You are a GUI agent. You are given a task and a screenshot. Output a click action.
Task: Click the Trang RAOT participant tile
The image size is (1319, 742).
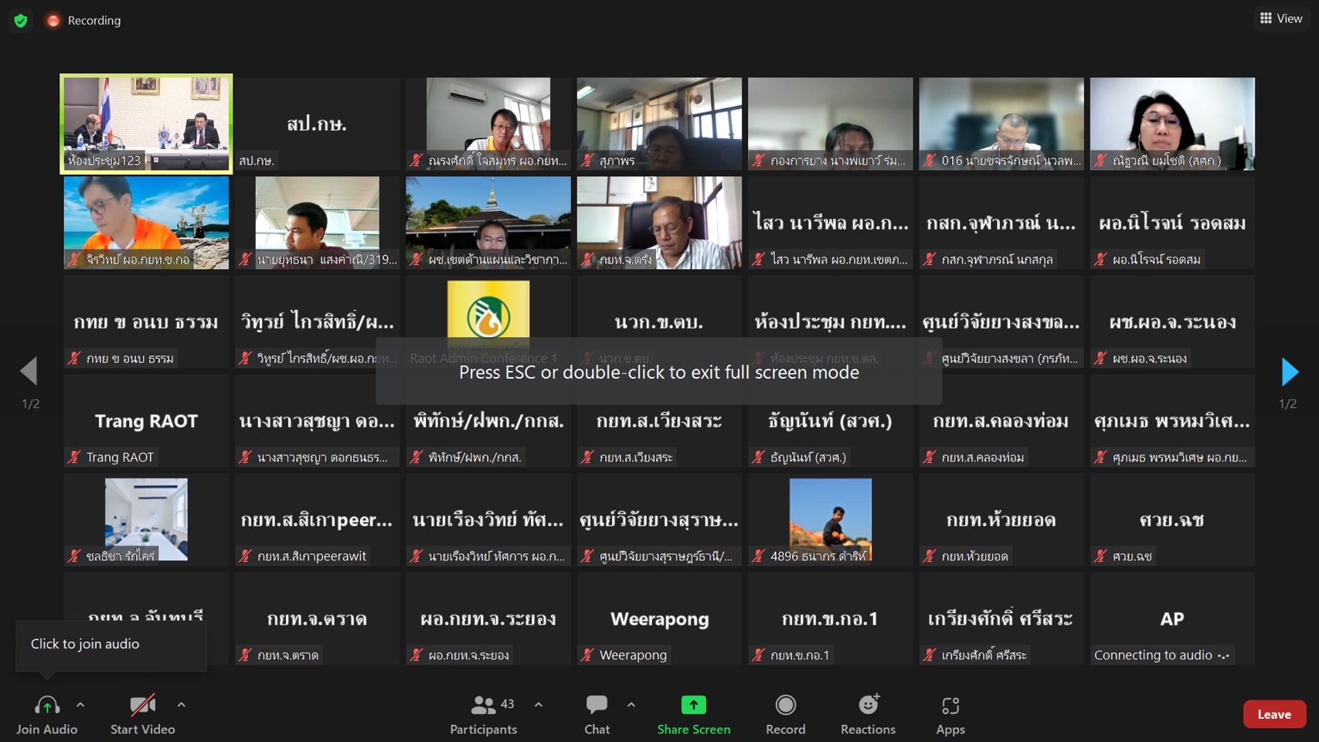[146, 420]
